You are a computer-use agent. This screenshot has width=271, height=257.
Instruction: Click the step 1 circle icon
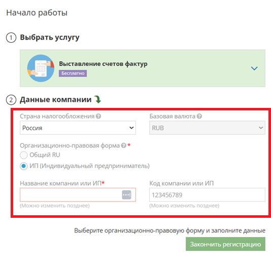[11, 38]
